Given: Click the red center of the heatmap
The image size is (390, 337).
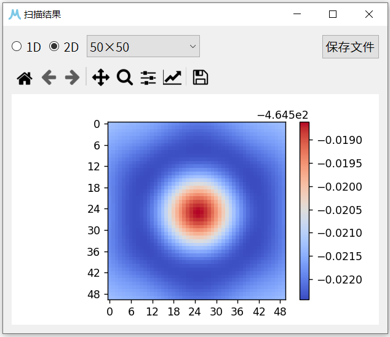Looking at the screenshot, I should pyautogui.click(x=197, y=212).
